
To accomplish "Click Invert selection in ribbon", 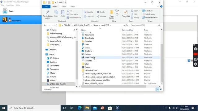I will click(150, 18).
